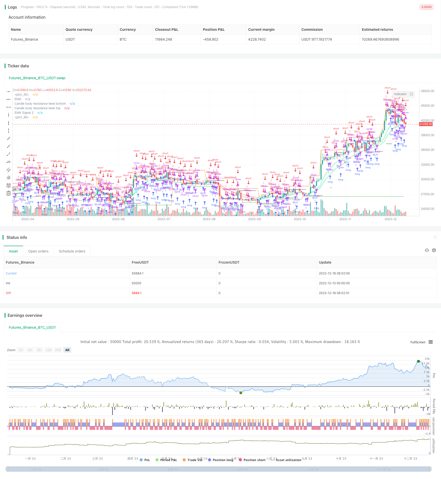The image size is (441, 479).
Task: Set zoom range to All
Action: 67,350
